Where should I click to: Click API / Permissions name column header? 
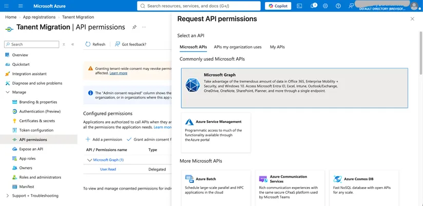tap(107, 150)
